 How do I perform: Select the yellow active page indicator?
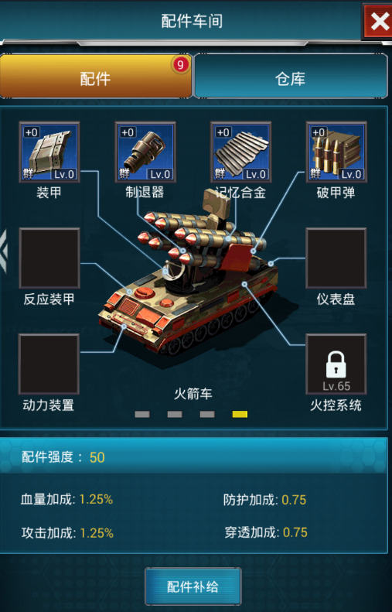coord(240,414)
